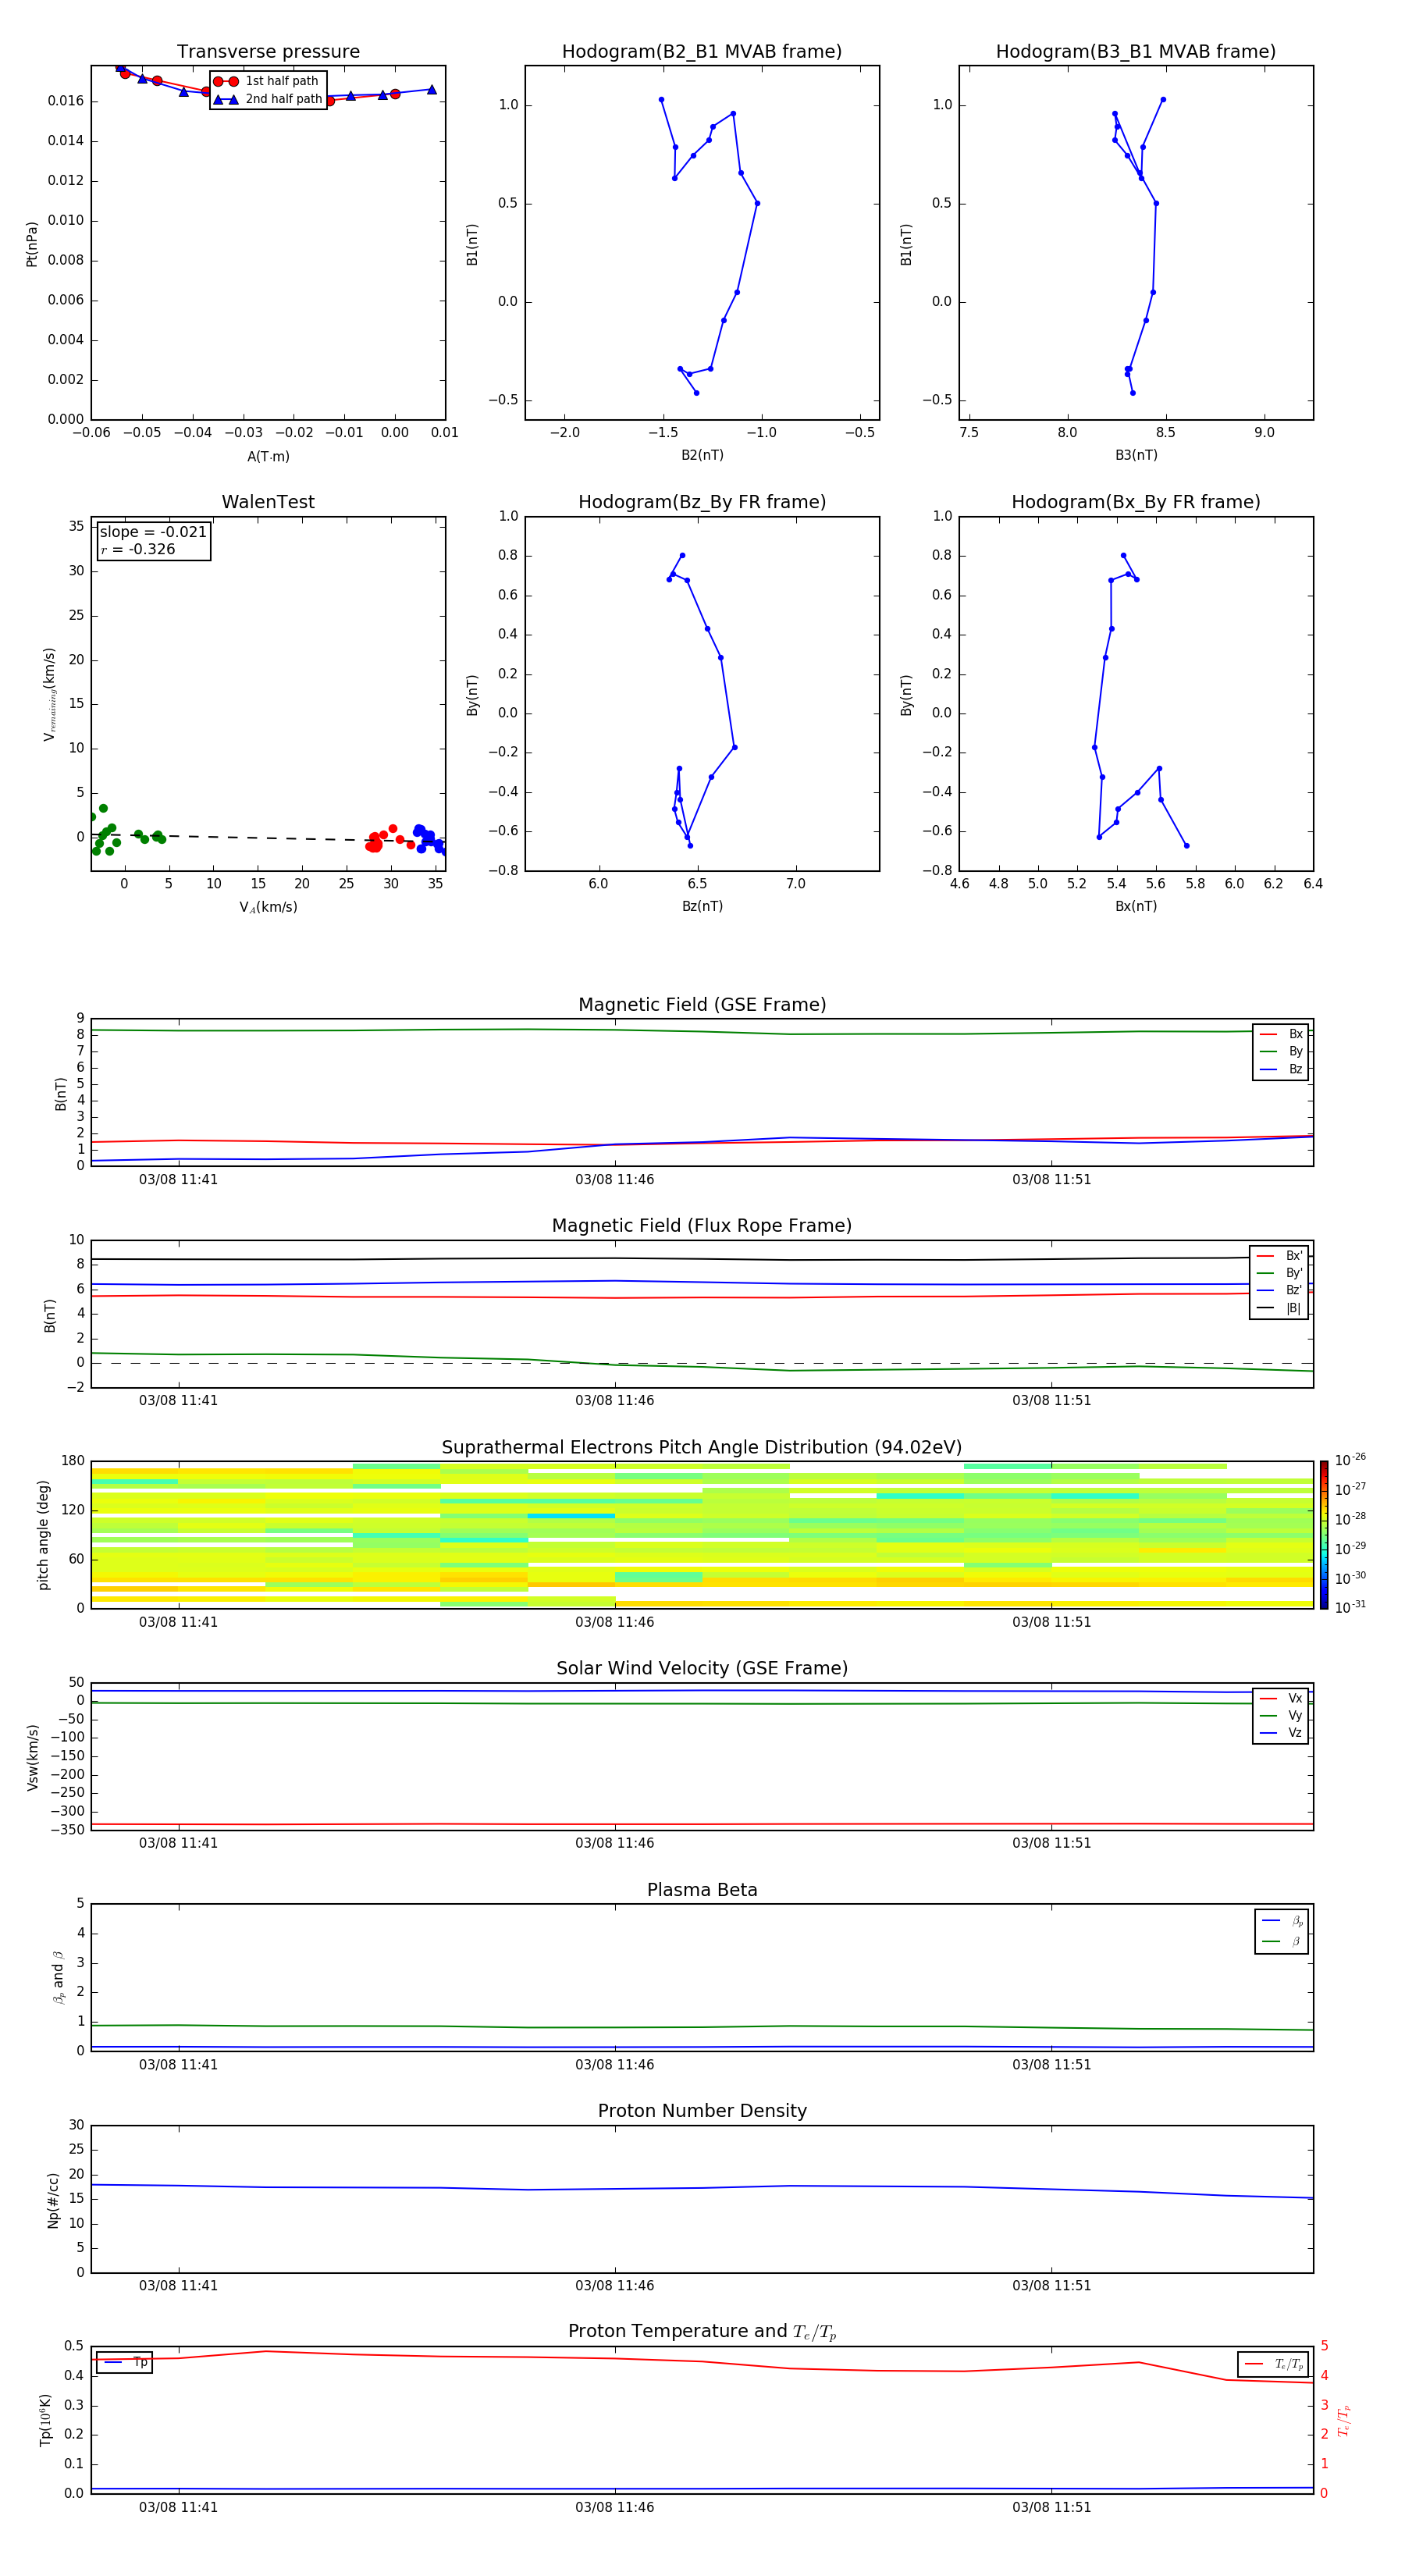The image size is (1405, 2576).
Task: Click the 'WalenTest' plot title
Action: [268, 502]
